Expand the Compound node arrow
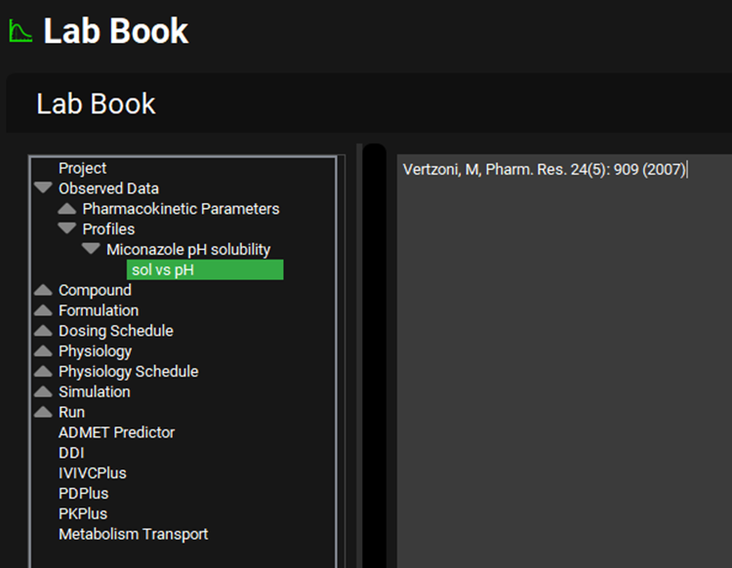The width and height of the screenshot is (732, 568). point(43,290)
